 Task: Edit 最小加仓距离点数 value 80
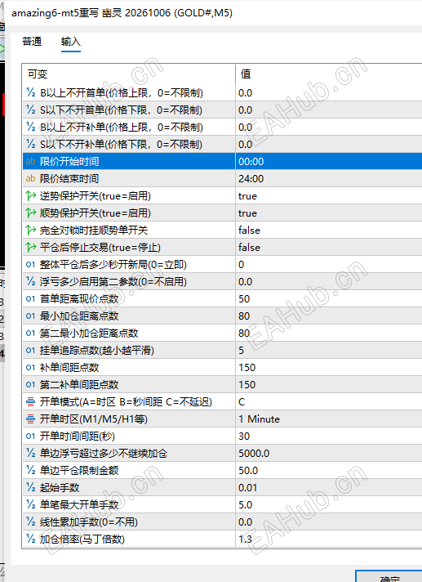click(x=329, y=316)
